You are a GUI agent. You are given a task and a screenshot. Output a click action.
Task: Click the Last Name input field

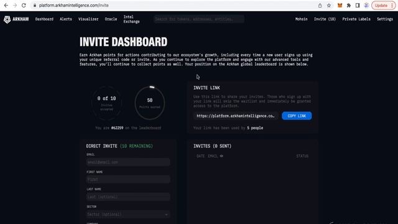128,197
